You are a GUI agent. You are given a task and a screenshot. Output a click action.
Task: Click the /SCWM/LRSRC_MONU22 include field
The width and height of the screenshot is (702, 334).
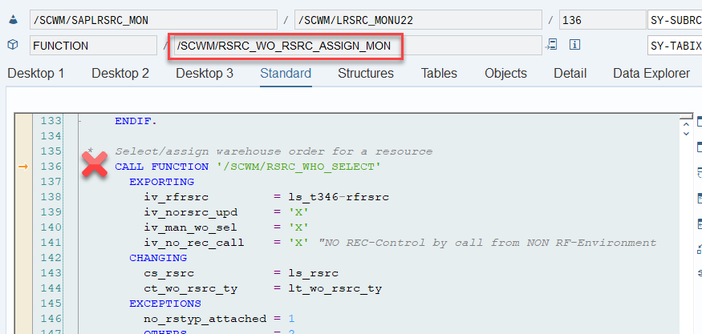coord(418,20)
